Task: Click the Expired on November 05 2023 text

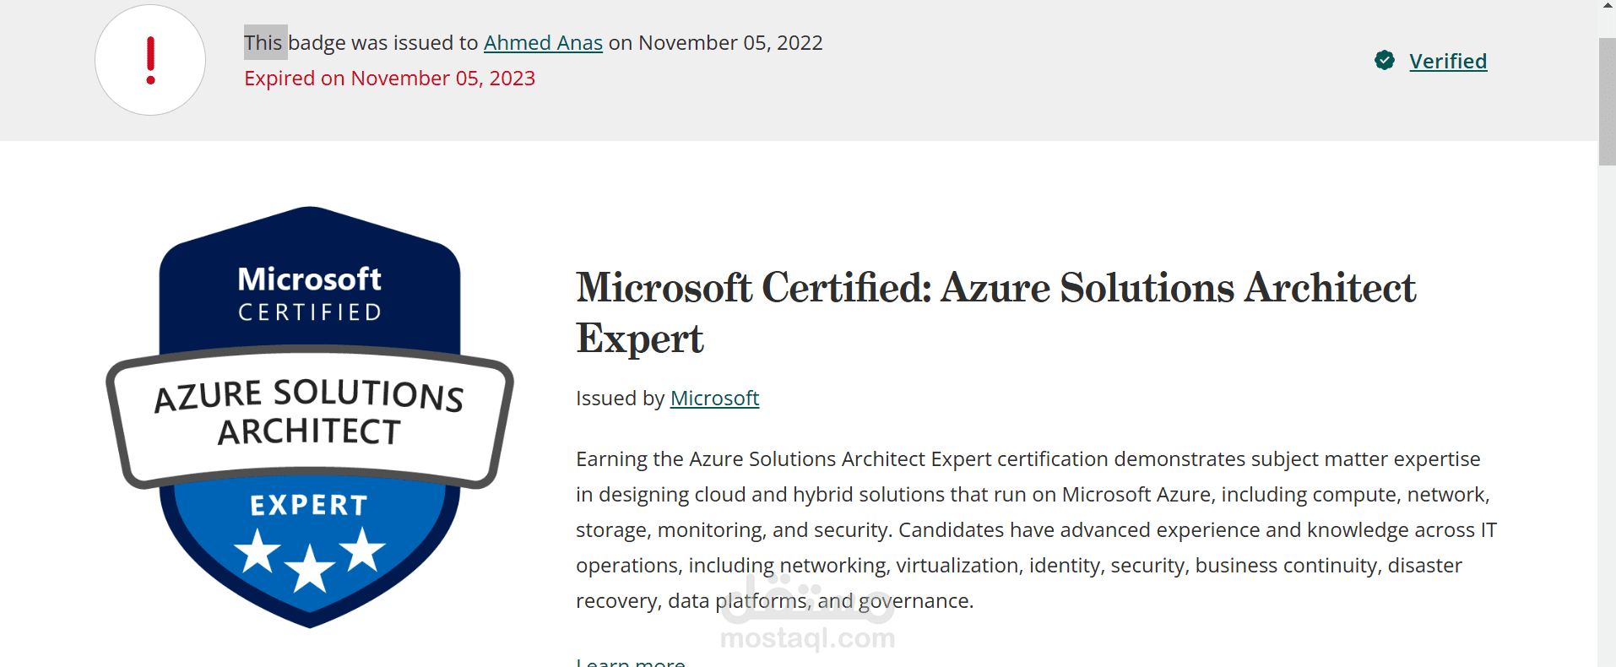Action: point(389,78)
